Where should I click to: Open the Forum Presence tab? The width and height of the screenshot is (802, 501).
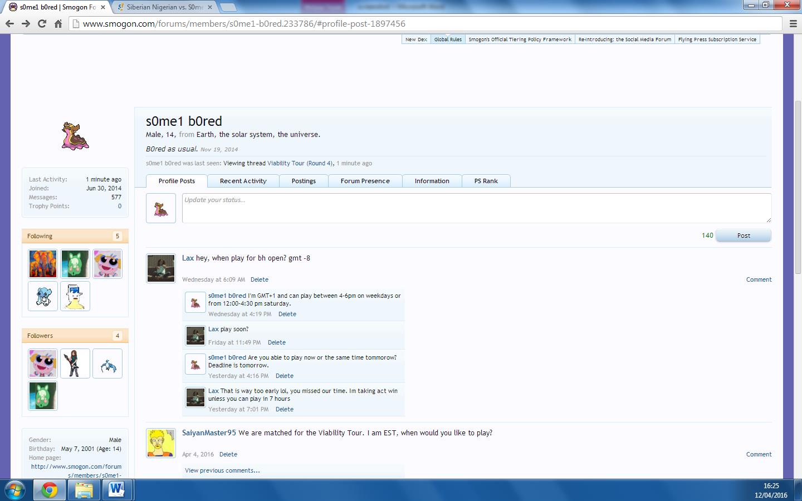pos(365,181)
